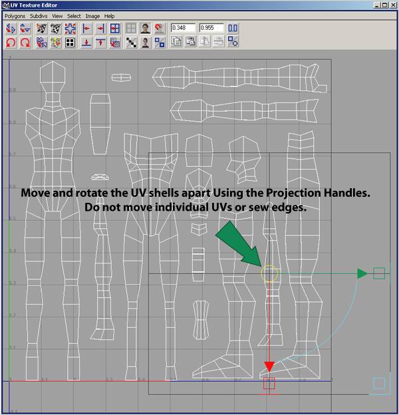The height and width of the screenshot is (415, 399).
Task: Click the red magnet snap icon
Action: pyautogui.click(x=160, y=29)
